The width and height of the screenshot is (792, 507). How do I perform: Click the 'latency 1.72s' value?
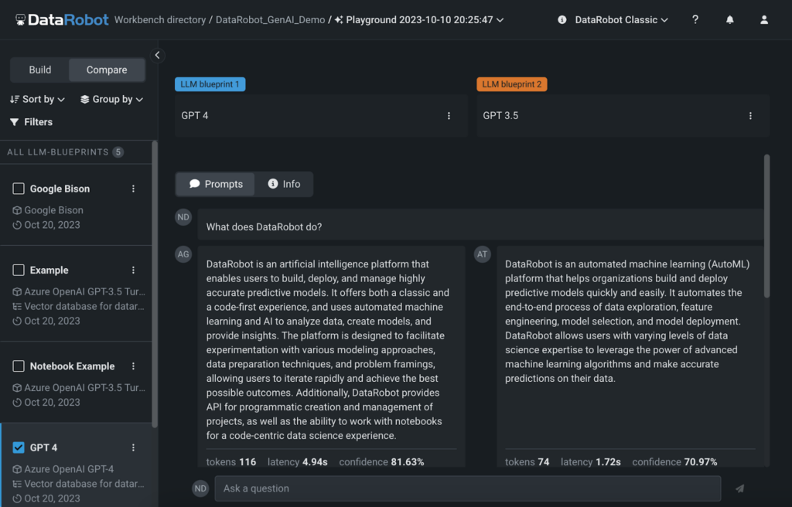click(591, 461)
